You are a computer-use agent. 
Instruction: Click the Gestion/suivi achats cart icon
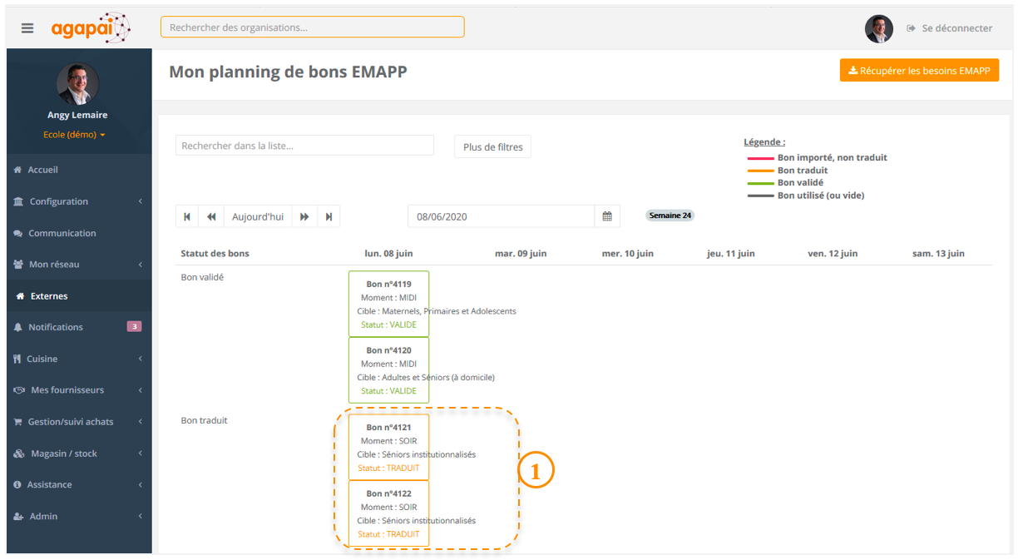(x=18, y=422)
